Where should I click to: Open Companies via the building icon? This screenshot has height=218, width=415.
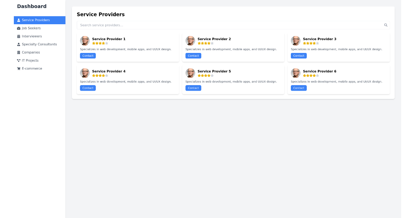point(18,52)
